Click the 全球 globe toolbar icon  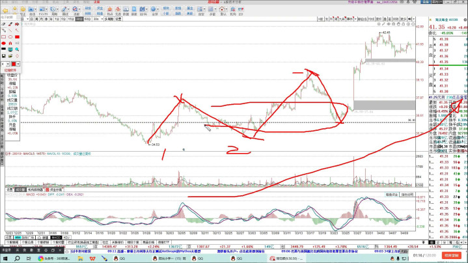[154, 9]
